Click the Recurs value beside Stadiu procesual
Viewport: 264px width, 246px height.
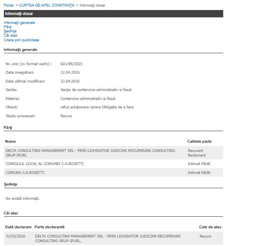[x=66, y=116]
